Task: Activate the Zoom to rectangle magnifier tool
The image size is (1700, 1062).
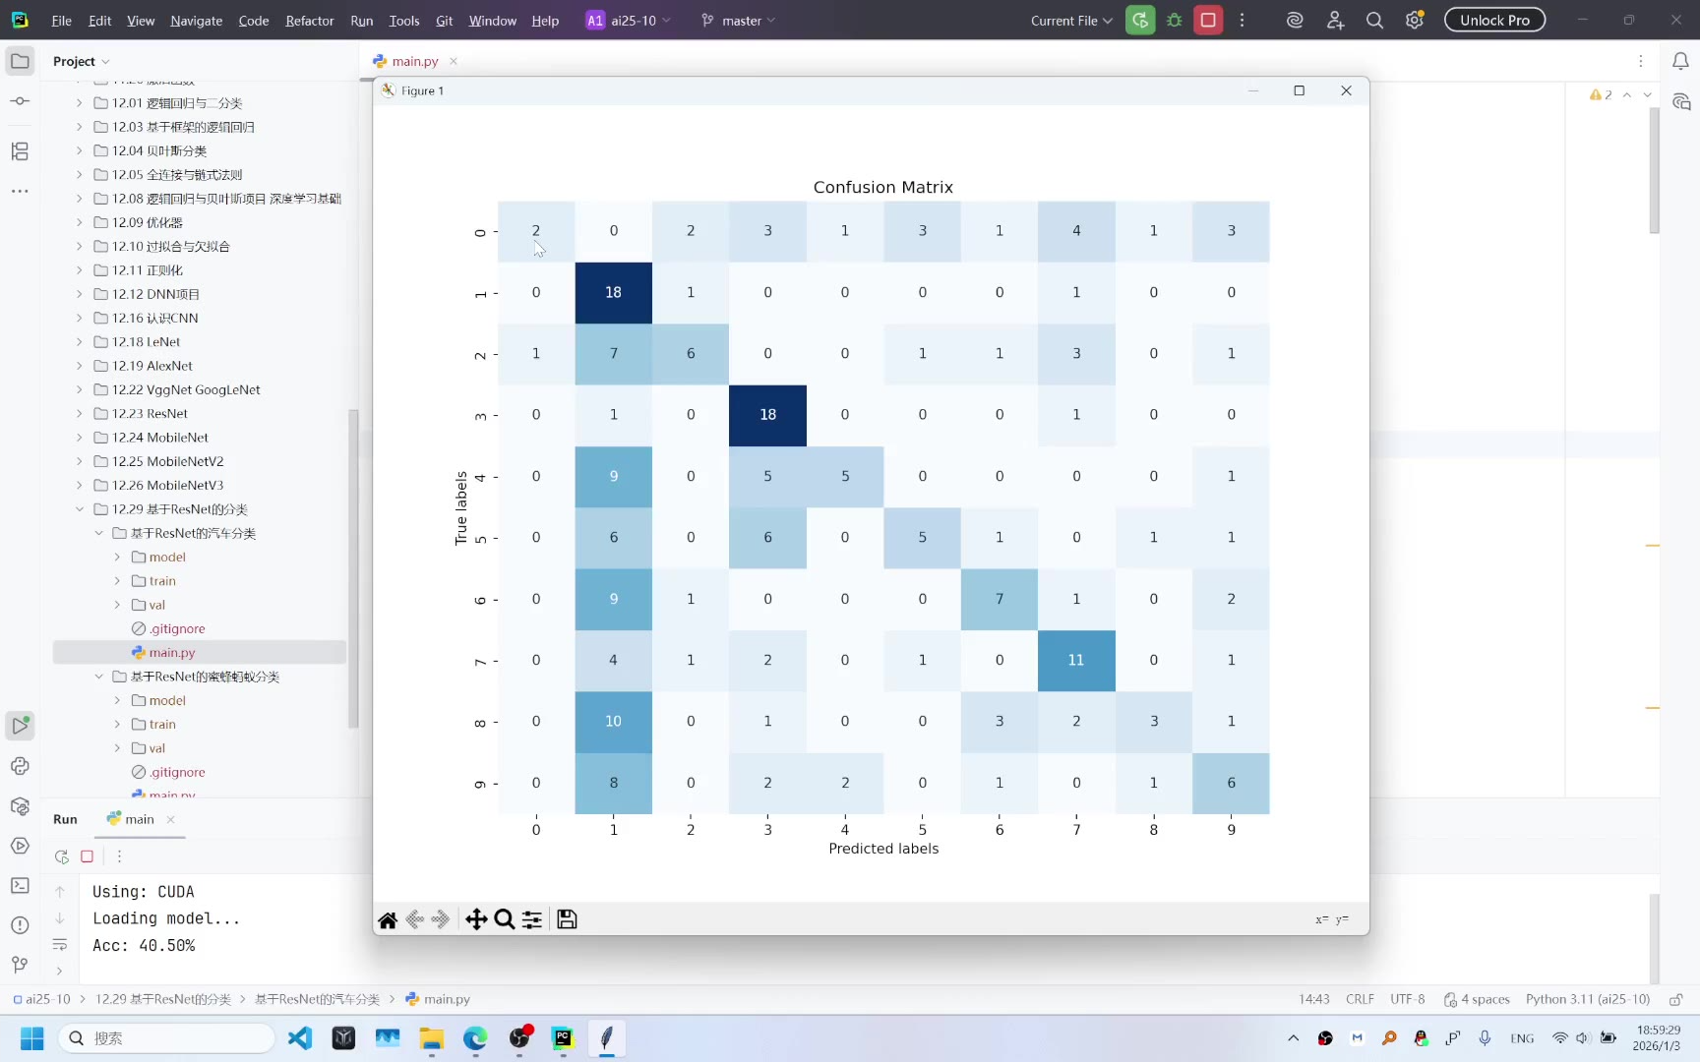Action: pos(505,919)
